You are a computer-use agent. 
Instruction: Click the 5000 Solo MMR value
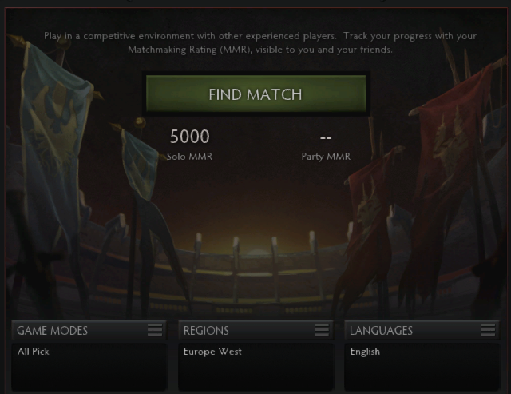pyautogui.click(x=190, y=137)
